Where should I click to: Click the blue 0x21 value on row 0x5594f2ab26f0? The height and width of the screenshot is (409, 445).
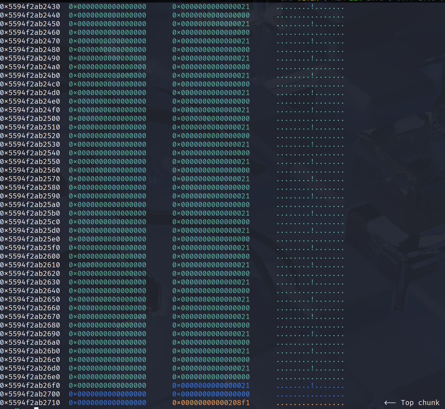[211, 385]
